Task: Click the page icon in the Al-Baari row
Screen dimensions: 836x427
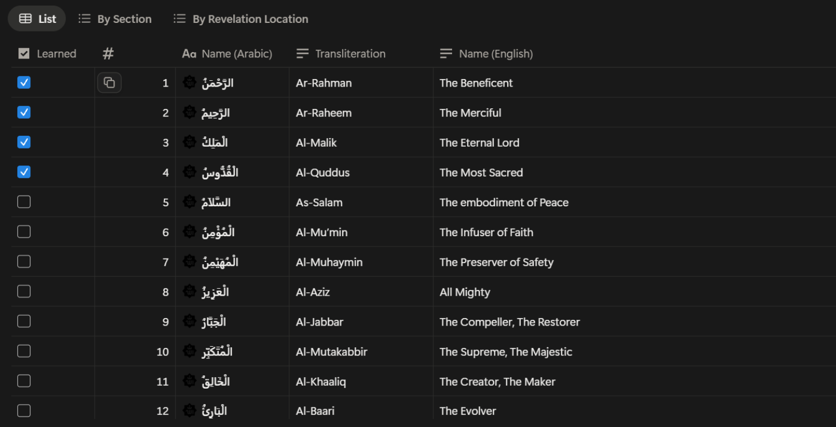Action: tap(189, 411)
